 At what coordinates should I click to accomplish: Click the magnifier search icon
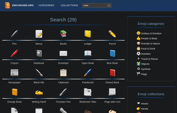coord(109,5)
